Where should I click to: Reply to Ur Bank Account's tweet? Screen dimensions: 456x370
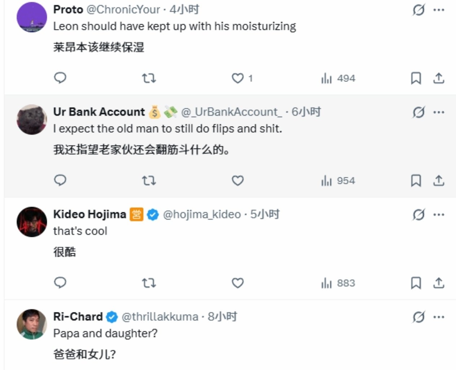[60, 180]
